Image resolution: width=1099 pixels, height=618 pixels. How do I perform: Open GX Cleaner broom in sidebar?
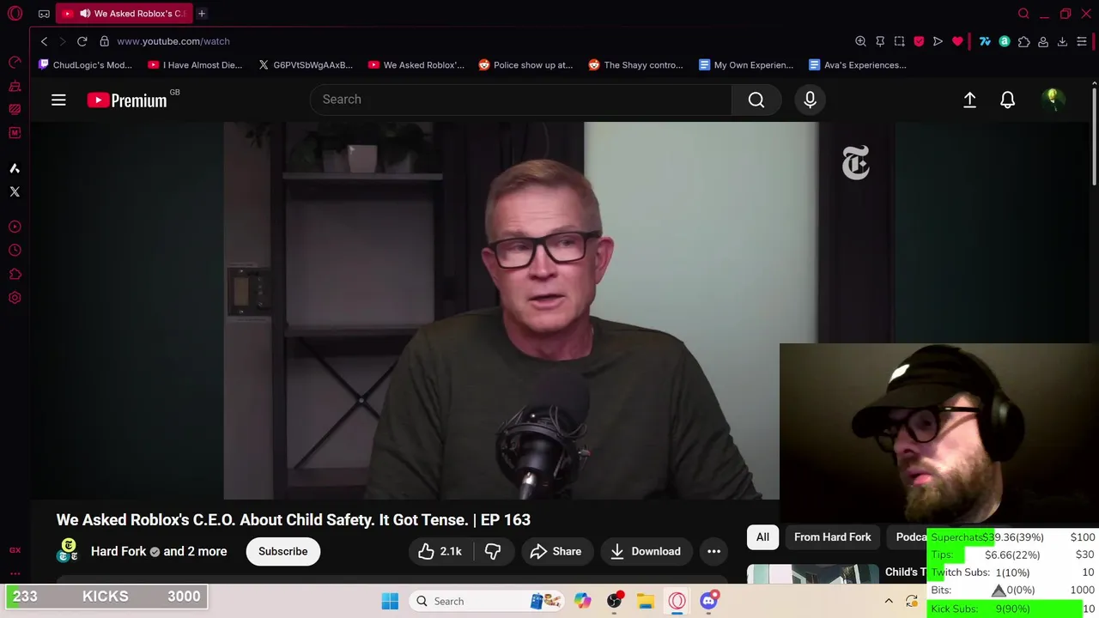pyautogui.click(x=15, y=86)
